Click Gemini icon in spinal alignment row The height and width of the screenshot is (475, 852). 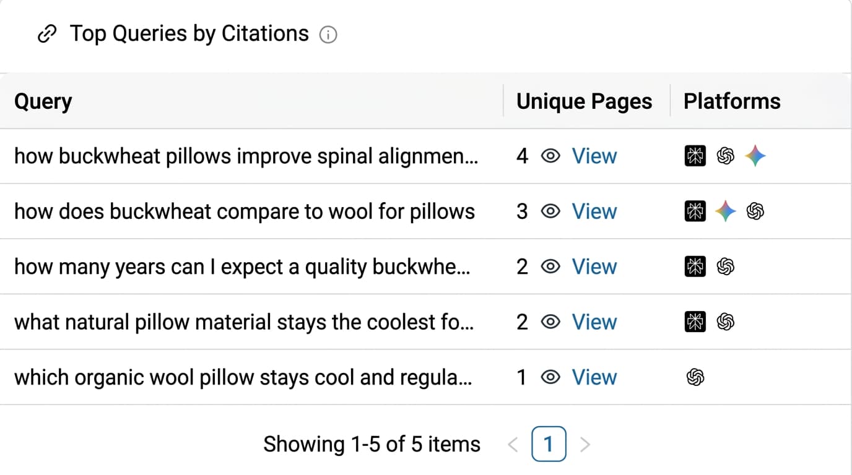(755, 156)
